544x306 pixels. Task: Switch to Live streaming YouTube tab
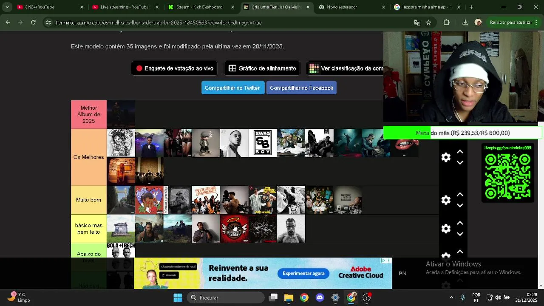[x=126, y=7]
